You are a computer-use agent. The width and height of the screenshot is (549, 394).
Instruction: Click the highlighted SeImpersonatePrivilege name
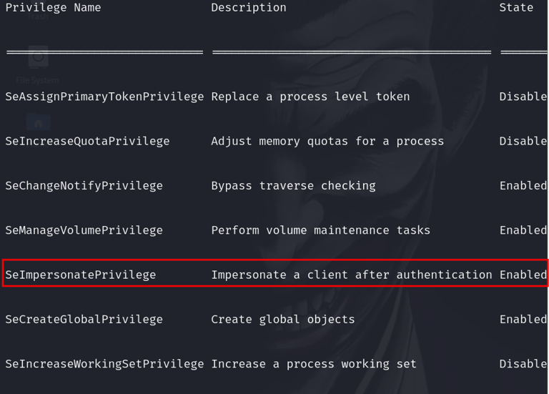click(81, 275)
